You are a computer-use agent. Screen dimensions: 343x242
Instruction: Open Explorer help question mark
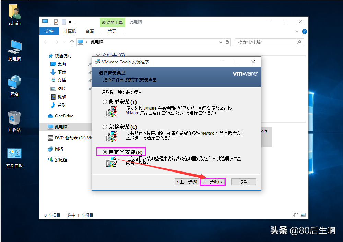pos(304,31)
